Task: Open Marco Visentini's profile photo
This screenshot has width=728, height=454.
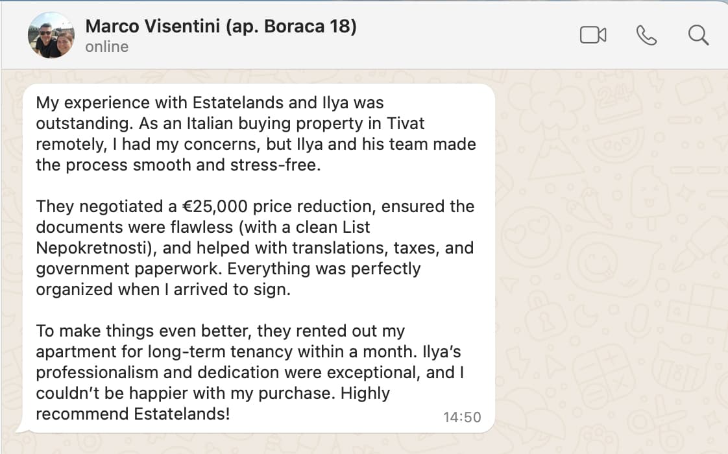Action: coord(51,35)
